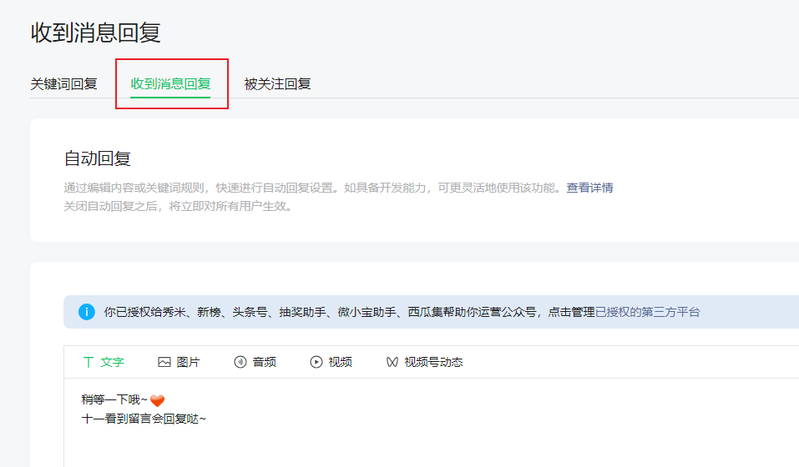Viewport: 799px width, 467px height.
Task: Click description text starting 通过编辑内容或关键词规则
Action: pos(315,188)
